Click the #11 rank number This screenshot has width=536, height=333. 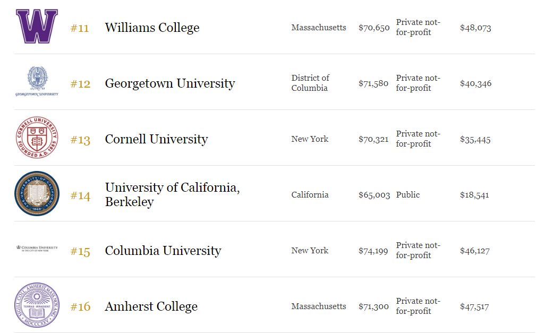click(80, 28)
